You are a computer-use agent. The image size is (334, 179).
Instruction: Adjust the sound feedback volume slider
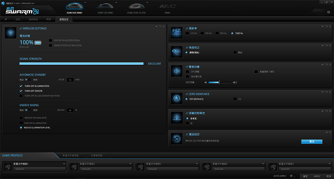(219, 82)
